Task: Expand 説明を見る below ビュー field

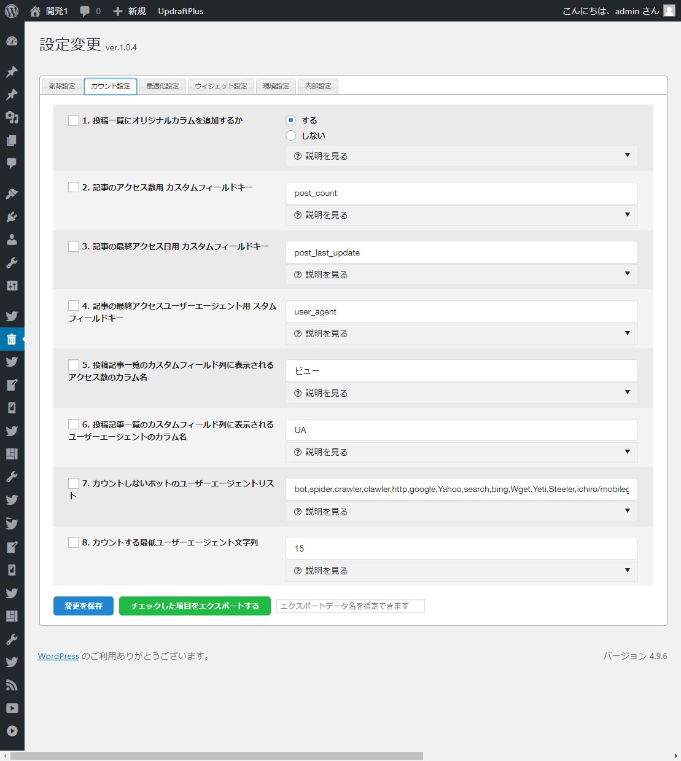Action: (462, 393)
